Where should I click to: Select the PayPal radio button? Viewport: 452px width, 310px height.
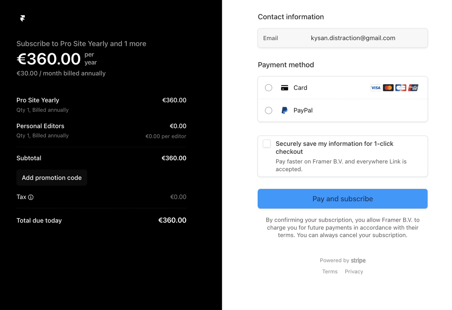(269, 110)
